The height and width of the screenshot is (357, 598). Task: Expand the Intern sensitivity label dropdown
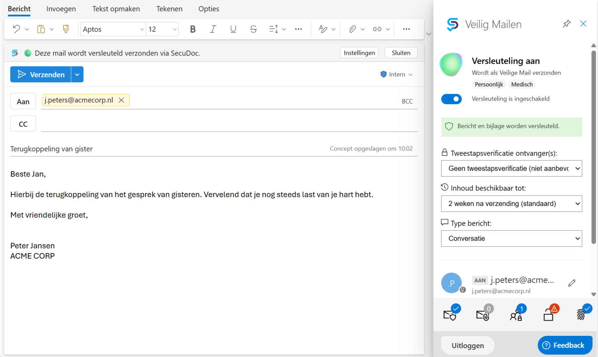tap(397, 75)
